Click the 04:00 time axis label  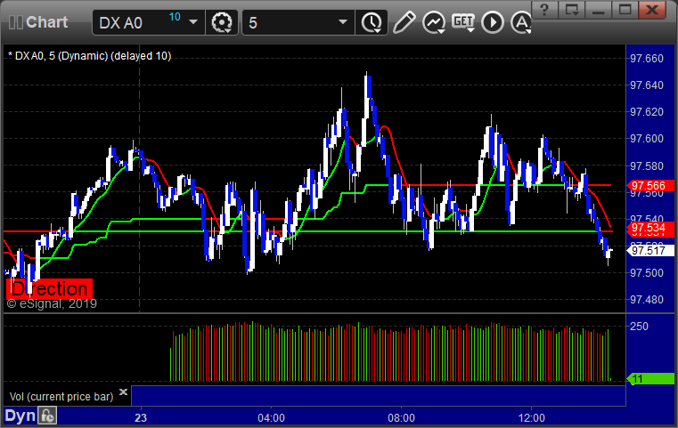(x=271, y=417)
